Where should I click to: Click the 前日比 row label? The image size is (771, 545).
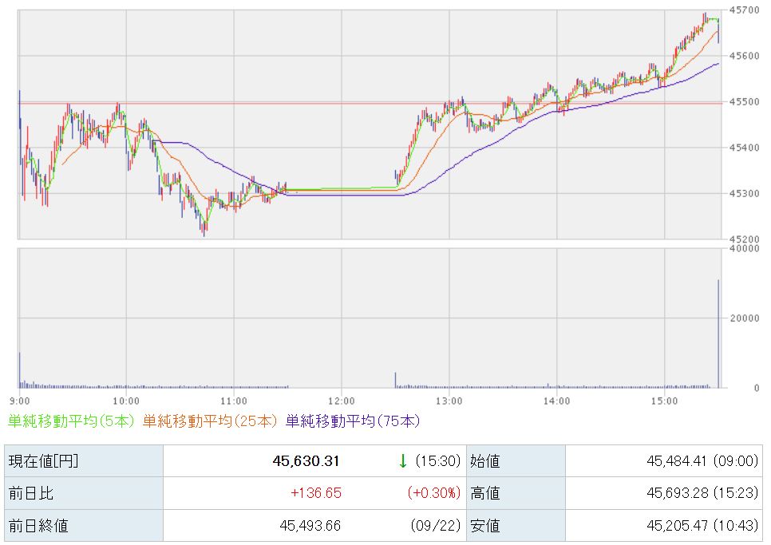[31, 493]
